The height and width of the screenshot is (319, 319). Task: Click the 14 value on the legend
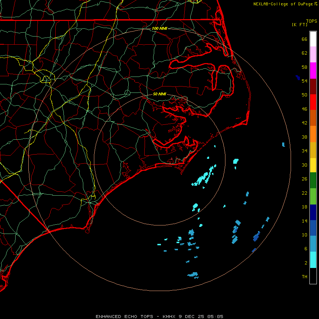click(304, 221)
